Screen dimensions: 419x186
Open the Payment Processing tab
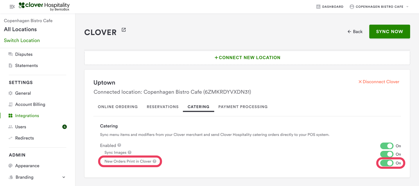point(243,107)
